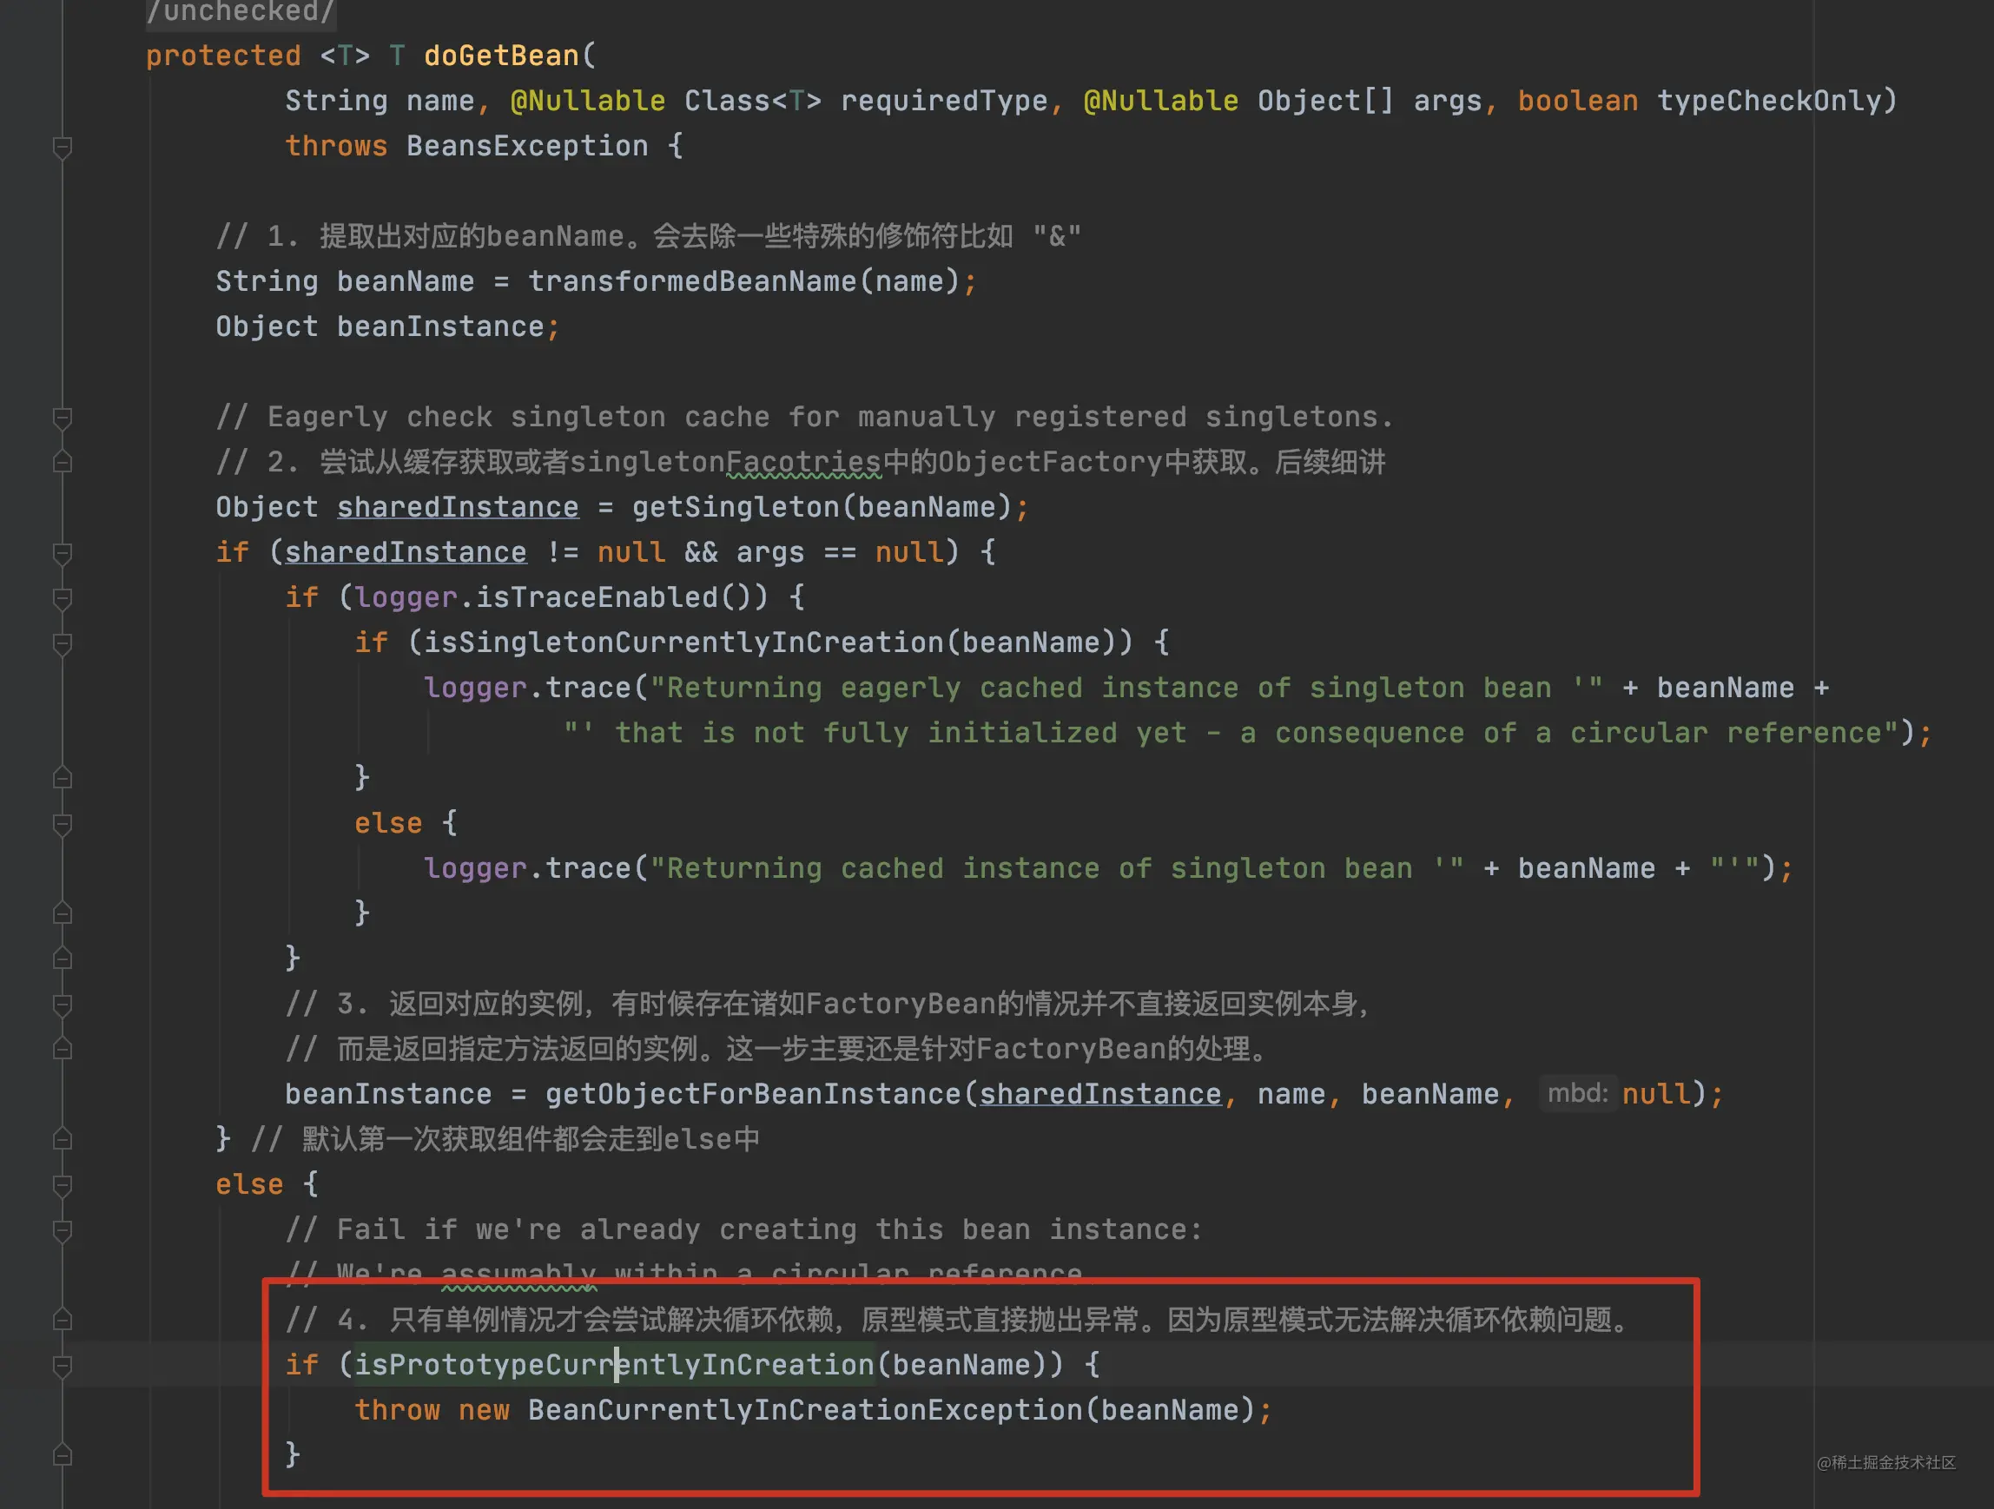This screenshot has width=1994, height=1509.
Task: Collapse the isSingletonCurrentlyInCreation if block
Action: [63, 642]
